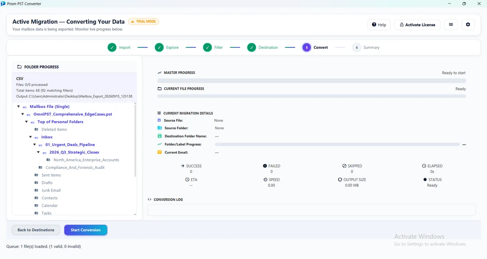Click the Destination step checkmark icon
The width and height of the screenshot is (487, 259).
[x=252, y=47]
